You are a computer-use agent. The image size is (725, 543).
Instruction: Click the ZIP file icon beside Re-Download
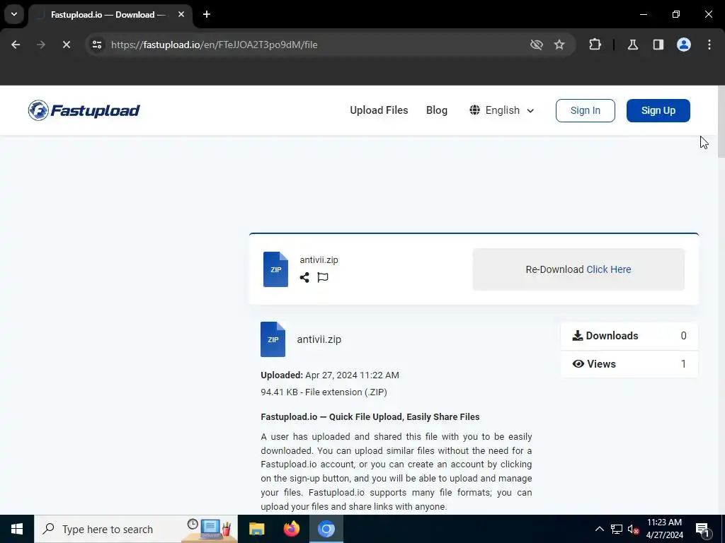pos(275,269)
